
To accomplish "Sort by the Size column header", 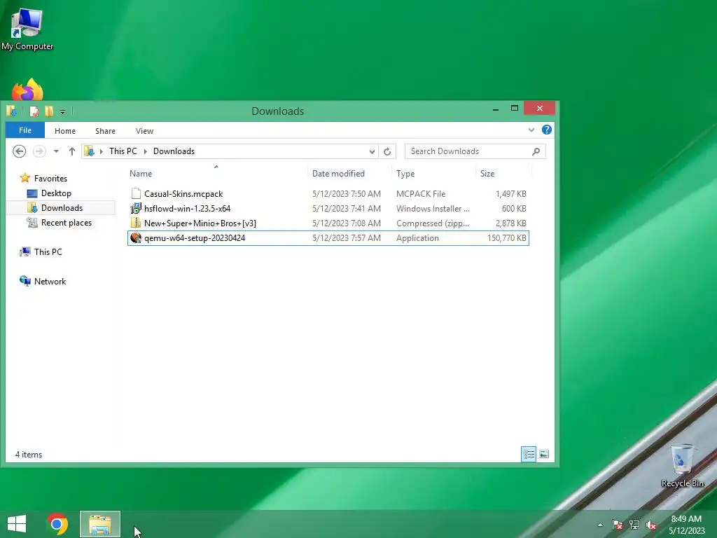I will pyautogui.click(x=503, y=174).
